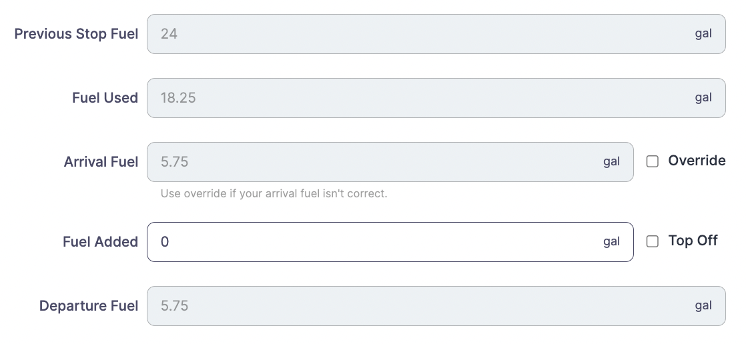Click the "Arrival Fuel" text label
Screen dimensions: 746x344
coord(101,162)
